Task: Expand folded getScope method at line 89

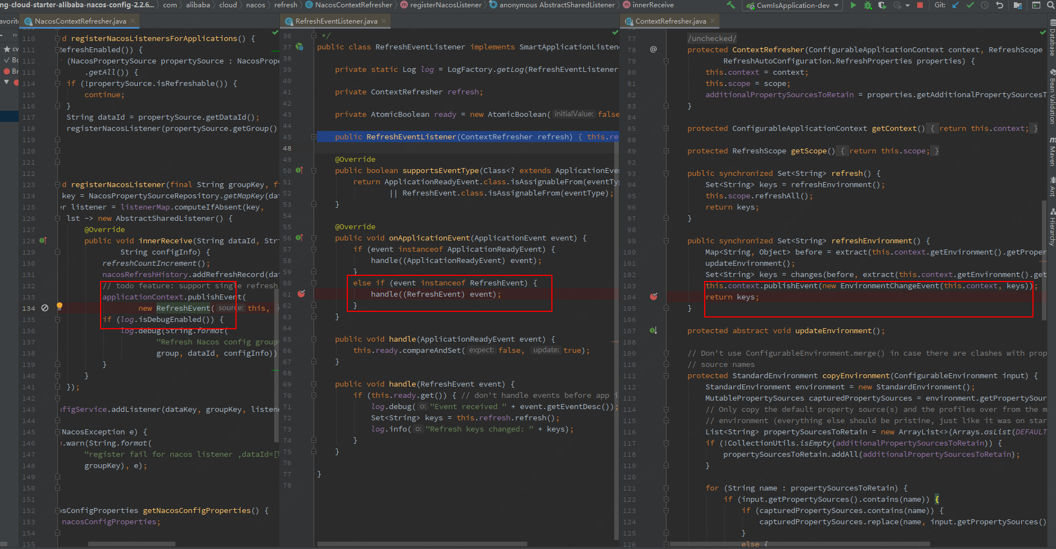Action: point(666,151)
